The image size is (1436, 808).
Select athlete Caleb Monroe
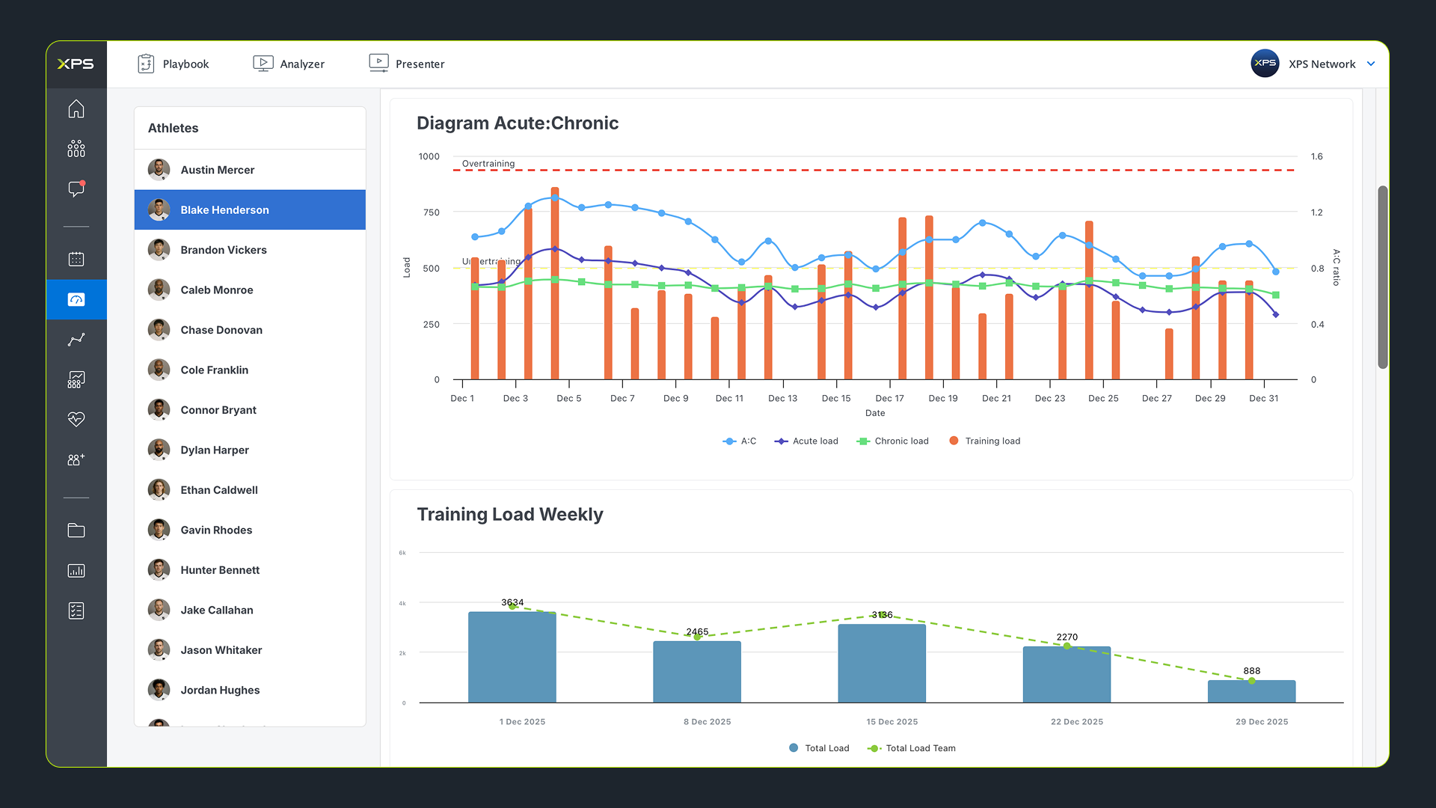(217, 290)
